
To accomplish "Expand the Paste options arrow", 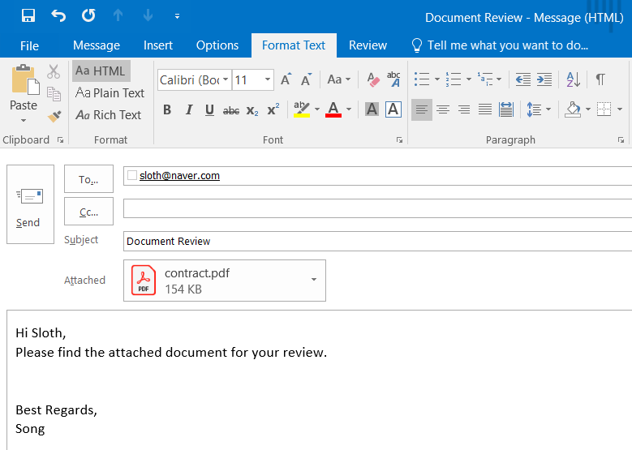I will [24, 121].
